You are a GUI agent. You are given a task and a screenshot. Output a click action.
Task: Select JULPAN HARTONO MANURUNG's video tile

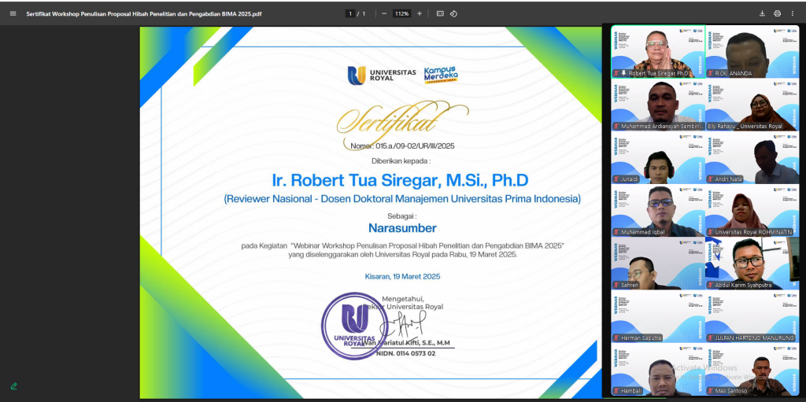[752, 315]
